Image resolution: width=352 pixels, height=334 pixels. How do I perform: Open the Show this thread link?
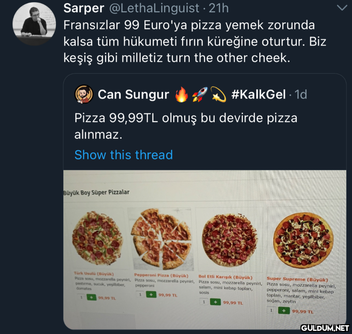(x=123, y=155)
